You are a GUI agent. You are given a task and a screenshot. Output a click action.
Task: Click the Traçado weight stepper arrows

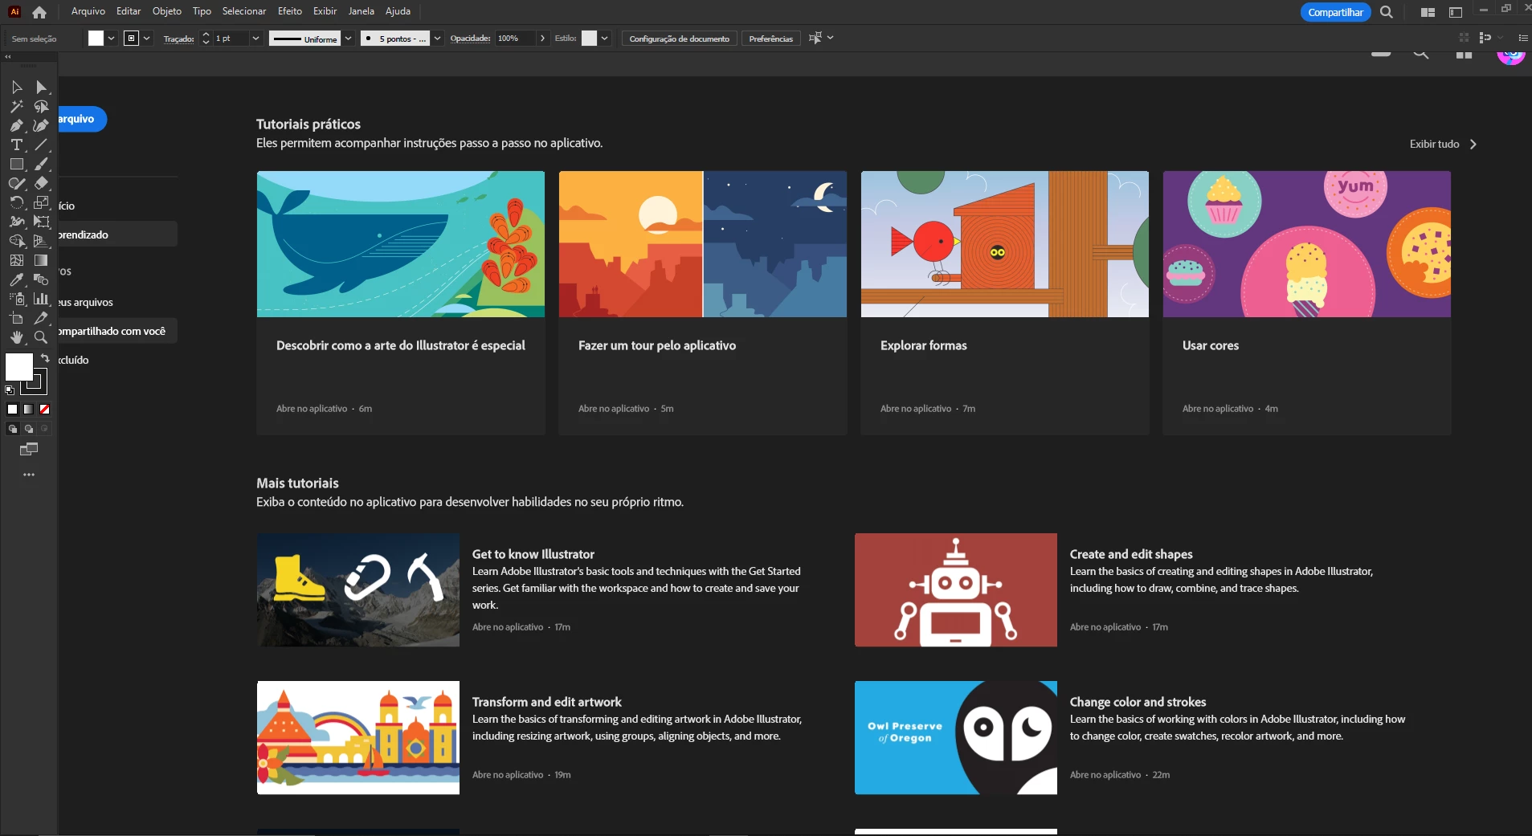(206, 38)
